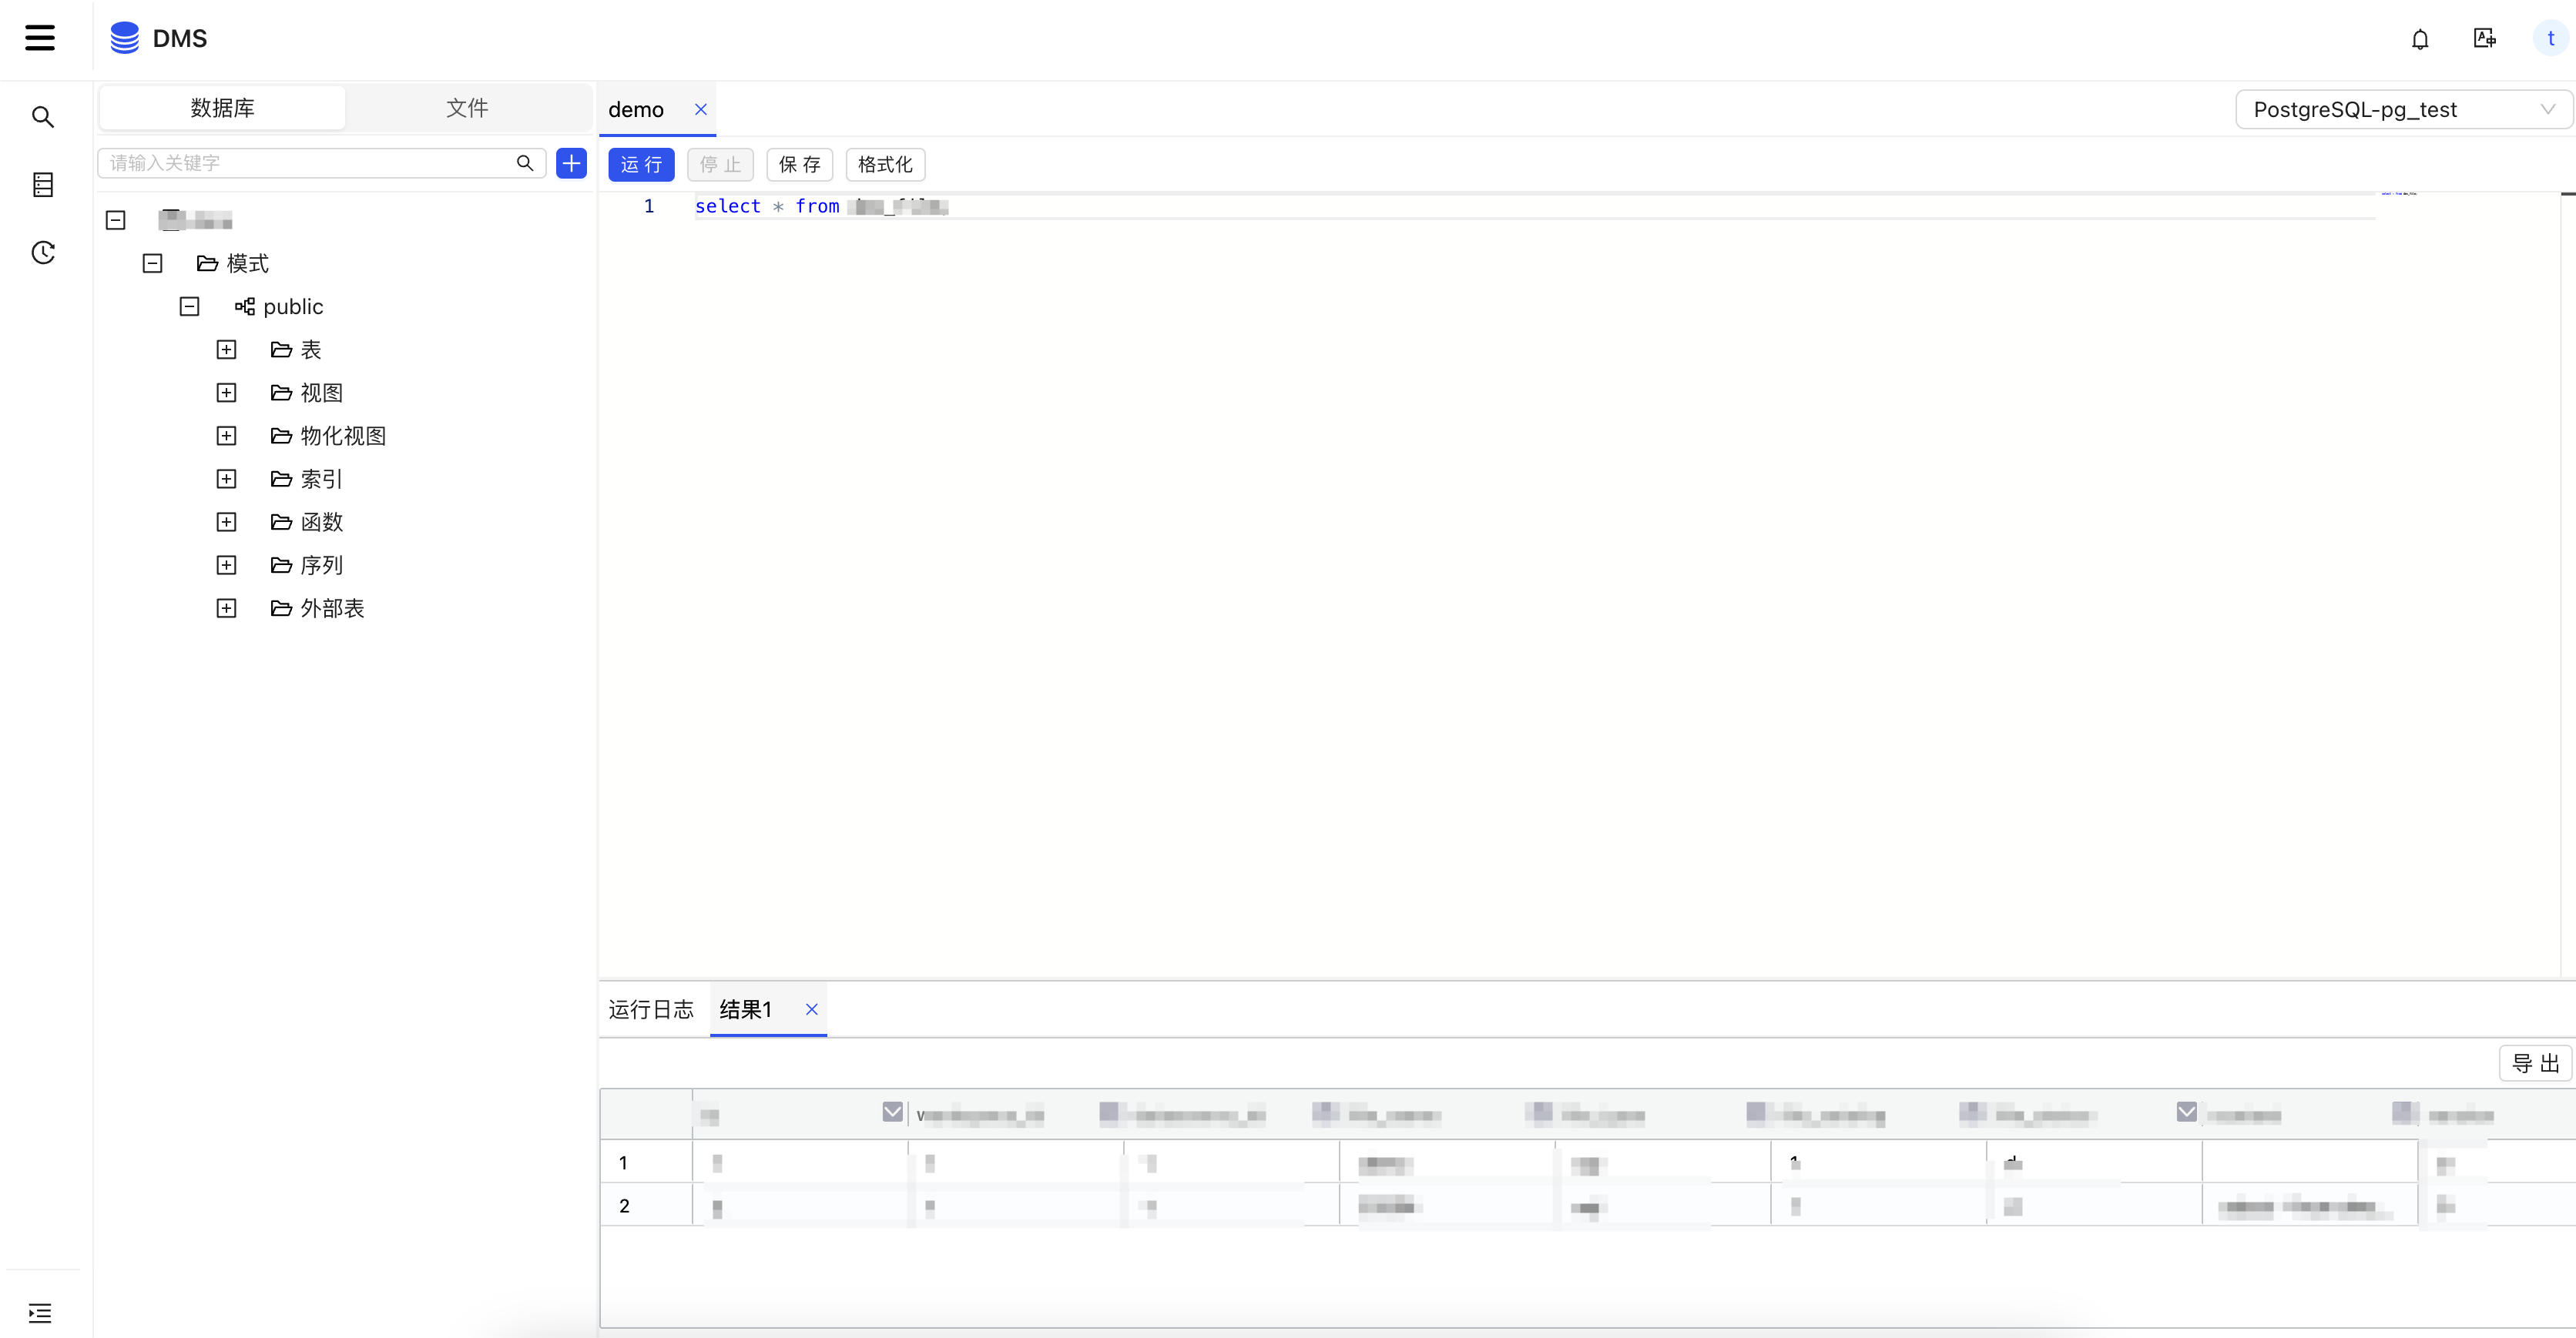2576x1338 pixels.
Task: Switch to the 运行日志 tab
Action: coord(651,1009)
